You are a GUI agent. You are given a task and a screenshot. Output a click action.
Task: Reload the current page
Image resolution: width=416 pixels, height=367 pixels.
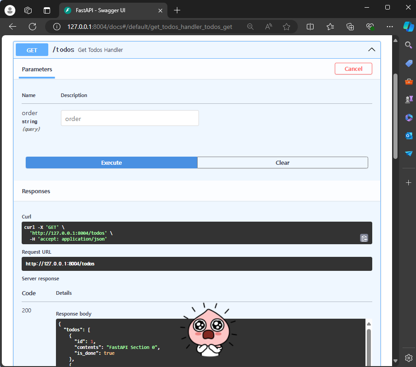point(32,27)
